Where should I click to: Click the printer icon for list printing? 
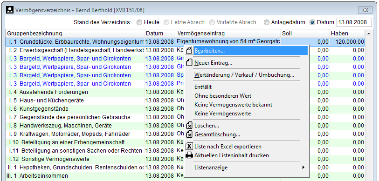click(x=189, y=155)
